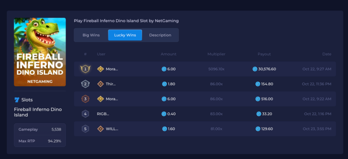The width and height of the screenshot is (348, 159).
Task: Click the coin icon beside 30,576.60 payout
Action: 255,69
